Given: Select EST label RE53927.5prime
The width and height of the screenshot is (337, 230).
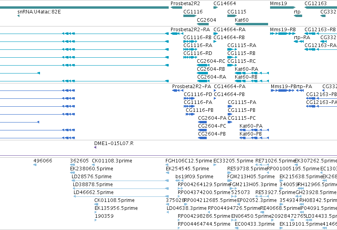Looking at the screenshot, I should [275, 192].
